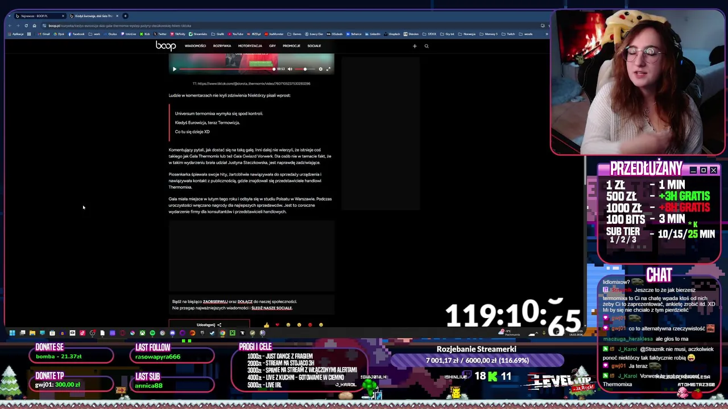Switch to the Kiedyś Eurowizja article tab
728x409 pixels.
coord(93,16)
